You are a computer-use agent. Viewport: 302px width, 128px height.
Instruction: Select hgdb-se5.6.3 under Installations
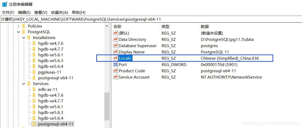[51, 61]
